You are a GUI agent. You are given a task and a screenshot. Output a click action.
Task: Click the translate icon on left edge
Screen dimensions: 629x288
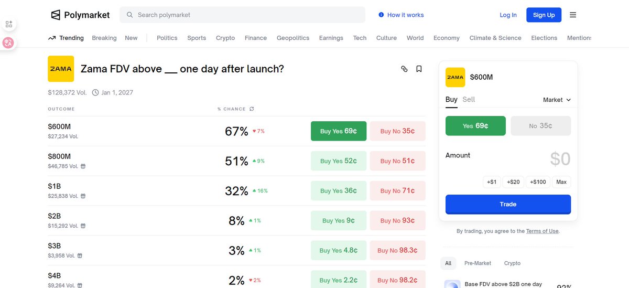click(8, 43)
